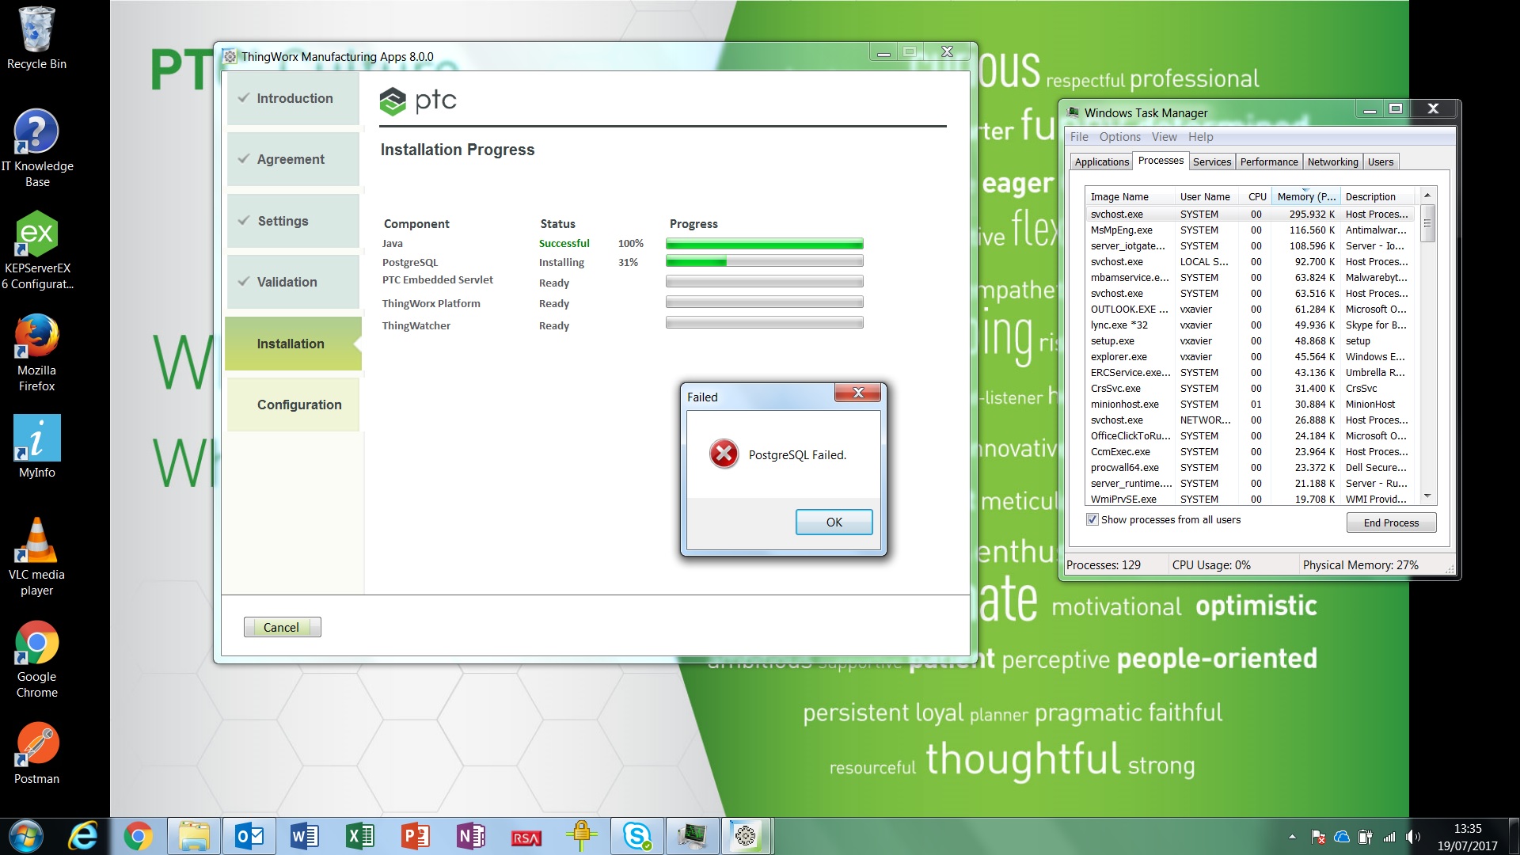Open the yellow padlock app in taskbar

(x=582, y=836)
